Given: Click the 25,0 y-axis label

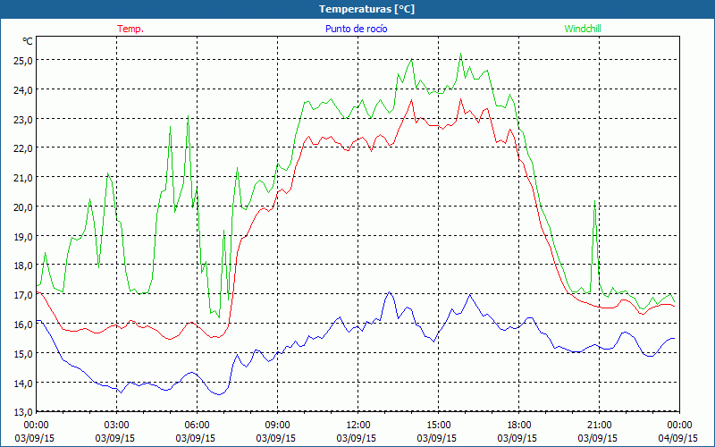Looking at the screenshot, I should (21, 60).
